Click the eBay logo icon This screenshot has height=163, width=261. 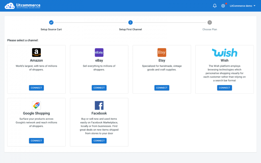click(x=99, y=52)
